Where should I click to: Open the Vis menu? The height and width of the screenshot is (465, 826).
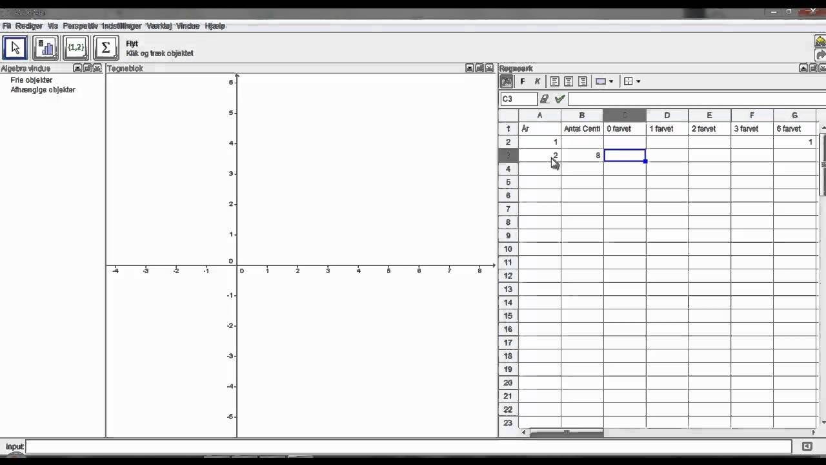[x=52, y=26]
